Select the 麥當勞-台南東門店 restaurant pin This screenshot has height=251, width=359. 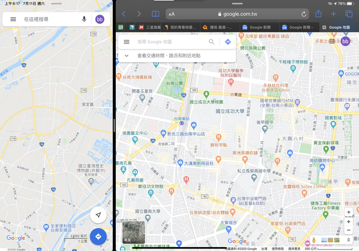tap(288, 229)
